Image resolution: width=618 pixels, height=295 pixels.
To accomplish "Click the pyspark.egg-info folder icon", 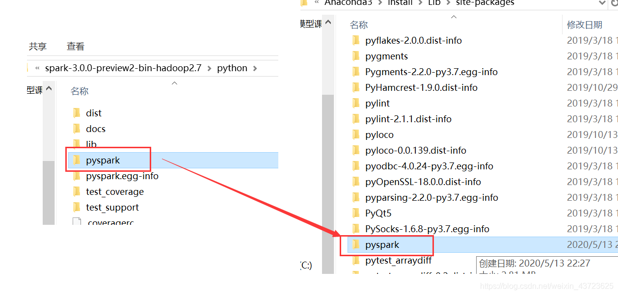I will point(77,176).
